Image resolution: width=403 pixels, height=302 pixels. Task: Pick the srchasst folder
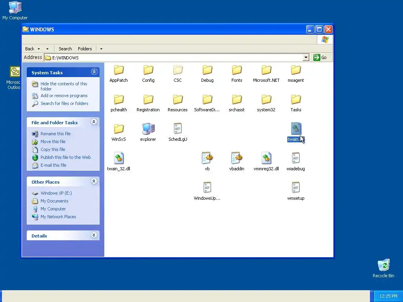pyautogui.click(x=237, y=103)
